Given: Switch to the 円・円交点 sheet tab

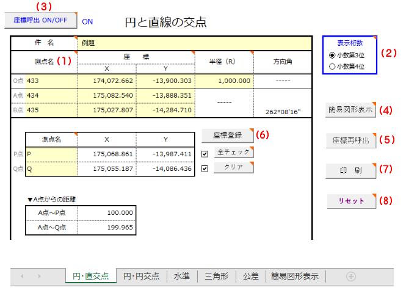Looking at the screenshot, I should click(142, 277).
